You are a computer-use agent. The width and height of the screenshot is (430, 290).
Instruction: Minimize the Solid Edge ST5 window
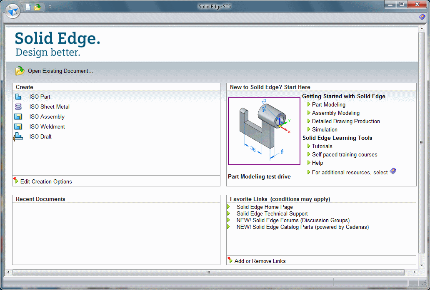click(390, 5)
